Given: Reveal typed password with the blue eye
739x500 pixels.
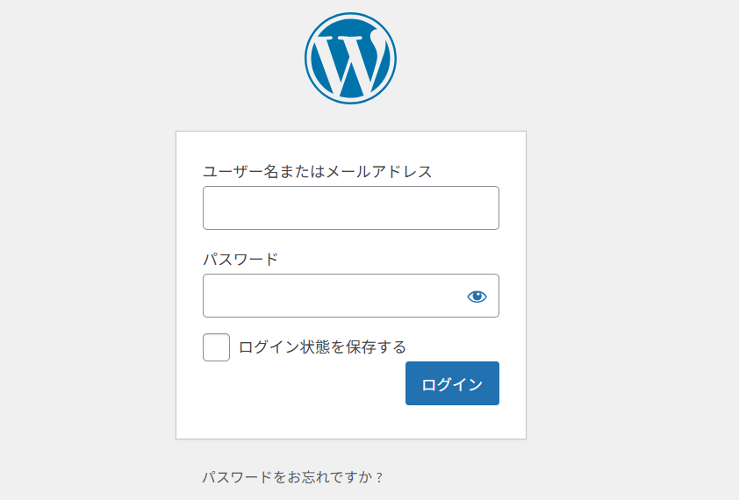Looking at the screenshot, I should click(477, 296).
